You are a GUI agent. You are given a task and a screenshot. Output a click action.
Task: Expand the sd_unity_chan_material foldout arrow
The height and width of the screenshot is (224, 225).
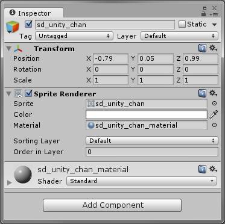pyautogui.click(x=9, y=182)
